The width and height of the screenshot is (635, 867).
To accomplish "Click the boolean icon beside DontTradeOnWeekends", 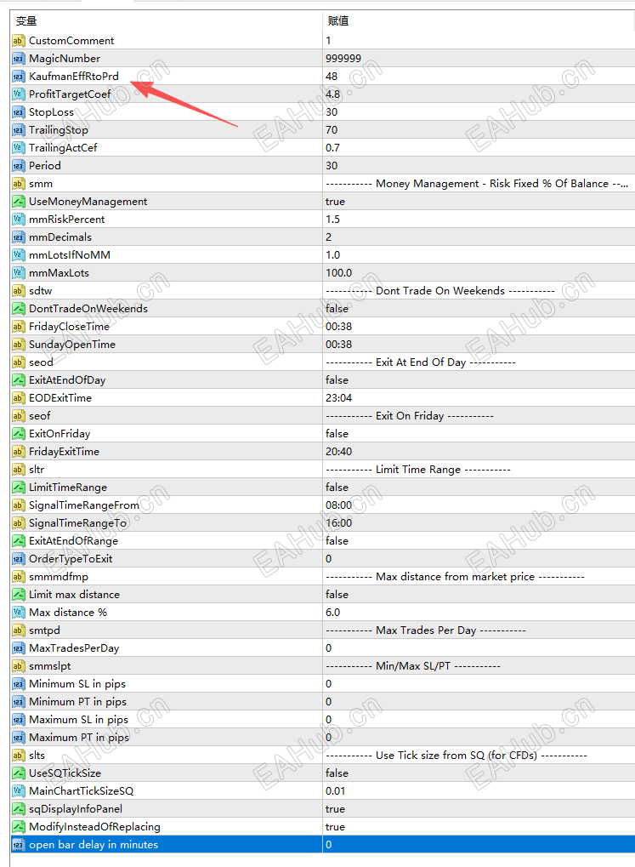I will 18,309.
